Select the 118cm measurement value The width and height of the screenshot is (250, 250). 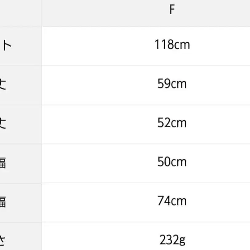(172, 45)
